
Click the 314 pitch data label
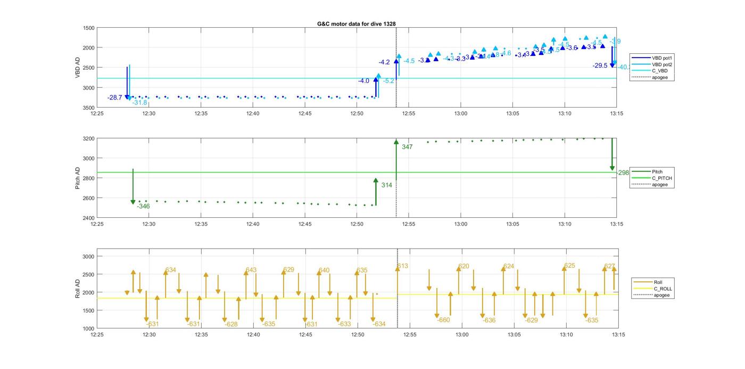click(x=387, y=185)
